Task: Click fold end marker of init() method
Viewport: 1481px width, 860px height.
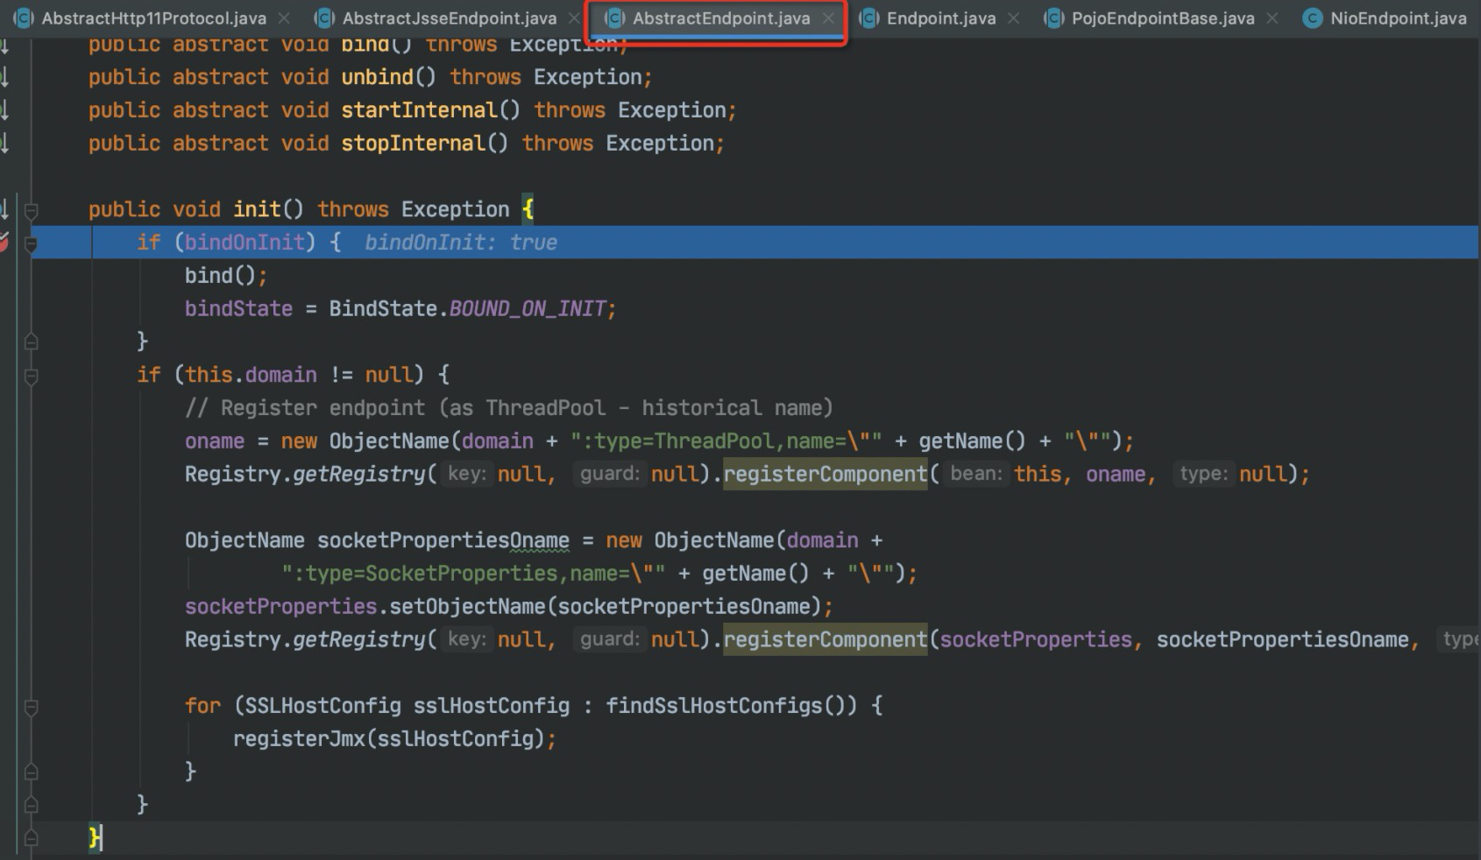Action: (32, 838)
